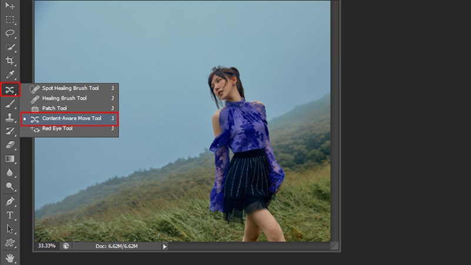Image resolution: width=471 pixels, height=265 pixels.
Task: Select the Eyedropper tool
Action: (x=10, y=75)
